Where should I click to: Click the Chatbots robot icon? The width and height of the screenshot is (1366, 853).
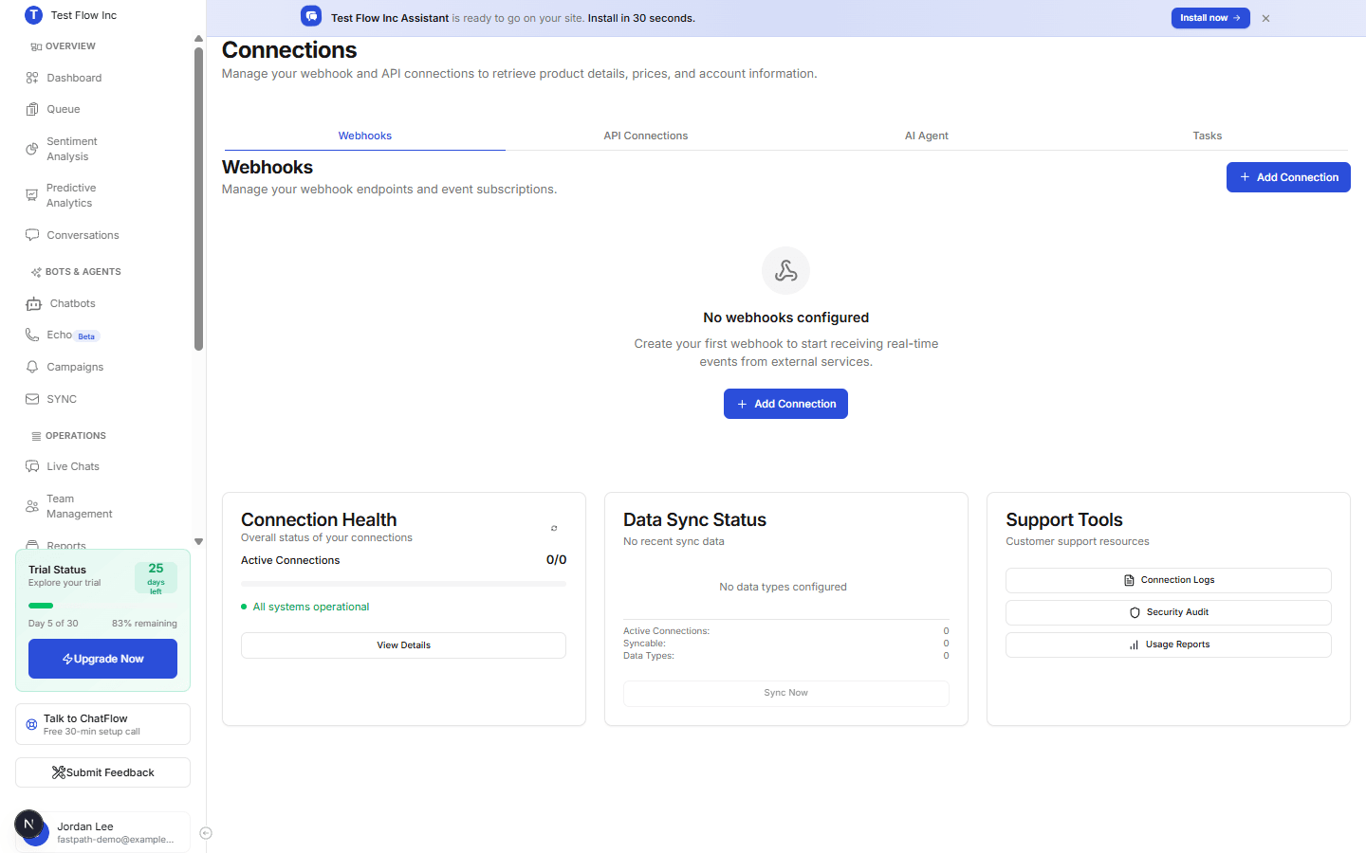[34, 303]
